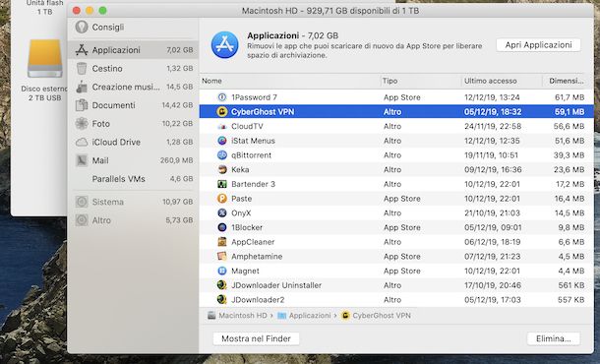Click the 1Password 7 app icon
Screen dimensions: 600x364
[x=222, y=97]
